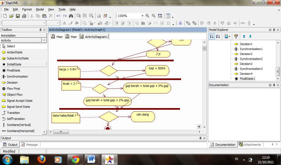Open the zoom percentage dropdown

[142, 16]
